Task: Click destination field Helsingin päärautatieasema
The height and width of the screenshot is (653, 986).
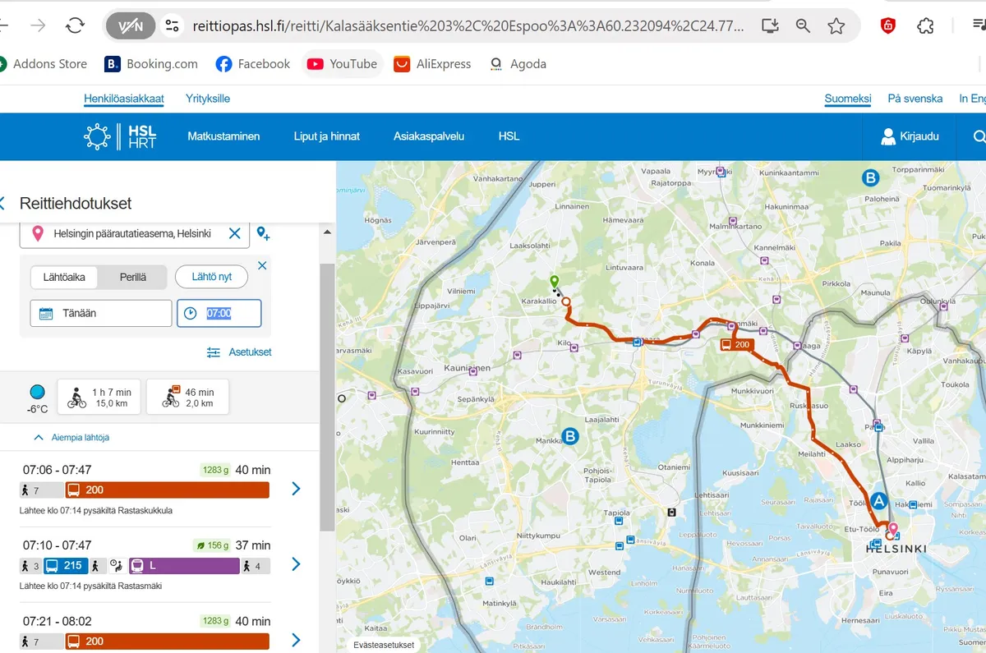Action: [x=134, y=233]
